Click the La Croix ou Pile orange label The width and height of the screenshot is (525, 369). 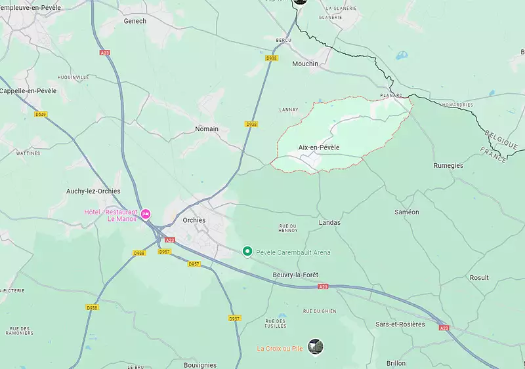pyautogui.click(x=280, y=349)
